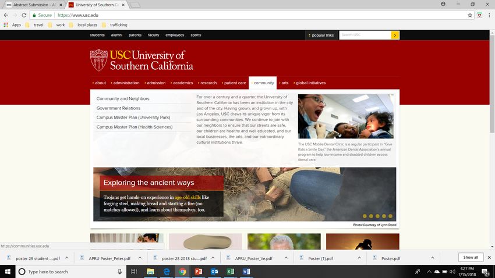Select the first carousel slide dot

click(x=365, y=216)
